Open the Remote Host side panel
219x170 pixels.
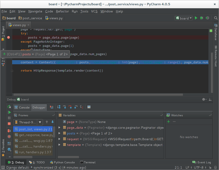click(x=216, y=56)
